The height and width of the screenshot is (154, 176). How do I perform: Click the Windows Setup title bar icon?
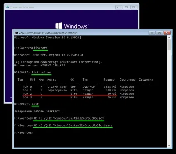(x=7, y=7)
